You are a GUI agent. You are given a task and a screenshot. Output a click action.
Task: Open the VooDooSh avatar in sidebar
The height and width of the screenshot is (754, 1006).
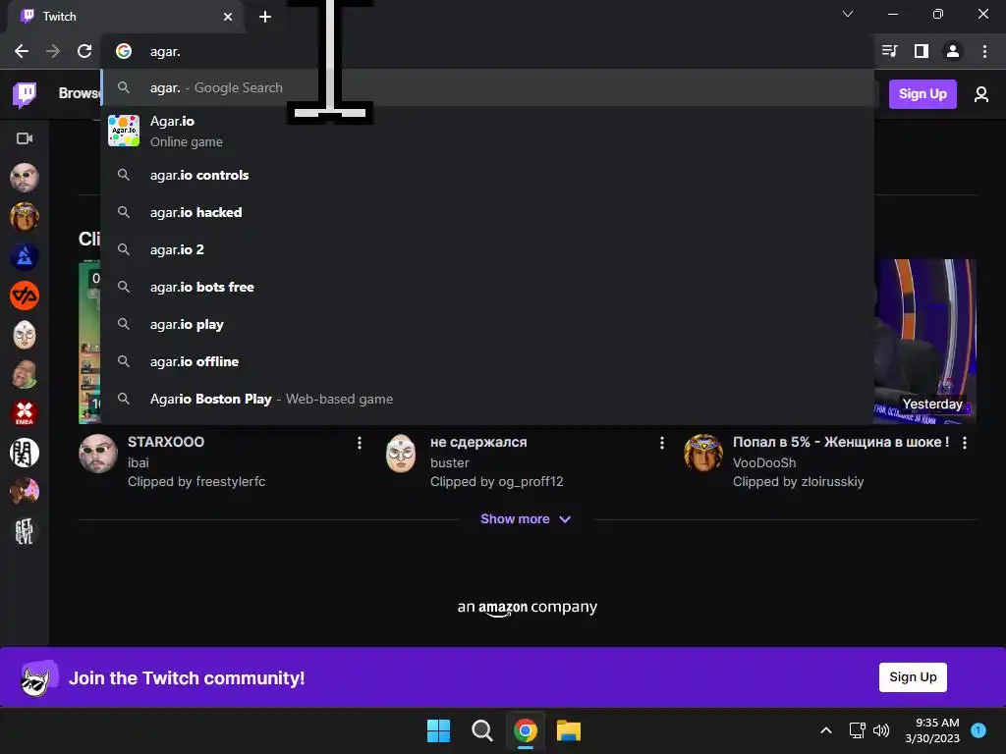pos(25,217)
